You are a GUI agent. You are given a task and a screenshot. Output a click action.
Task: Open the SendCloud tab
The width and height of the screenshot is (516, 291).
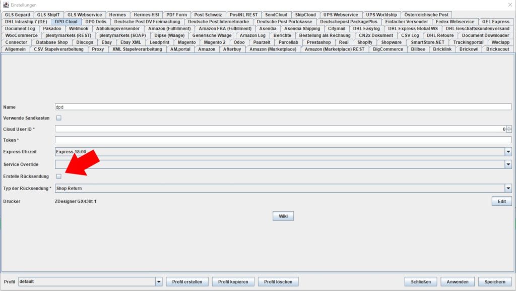click(276, 15)
